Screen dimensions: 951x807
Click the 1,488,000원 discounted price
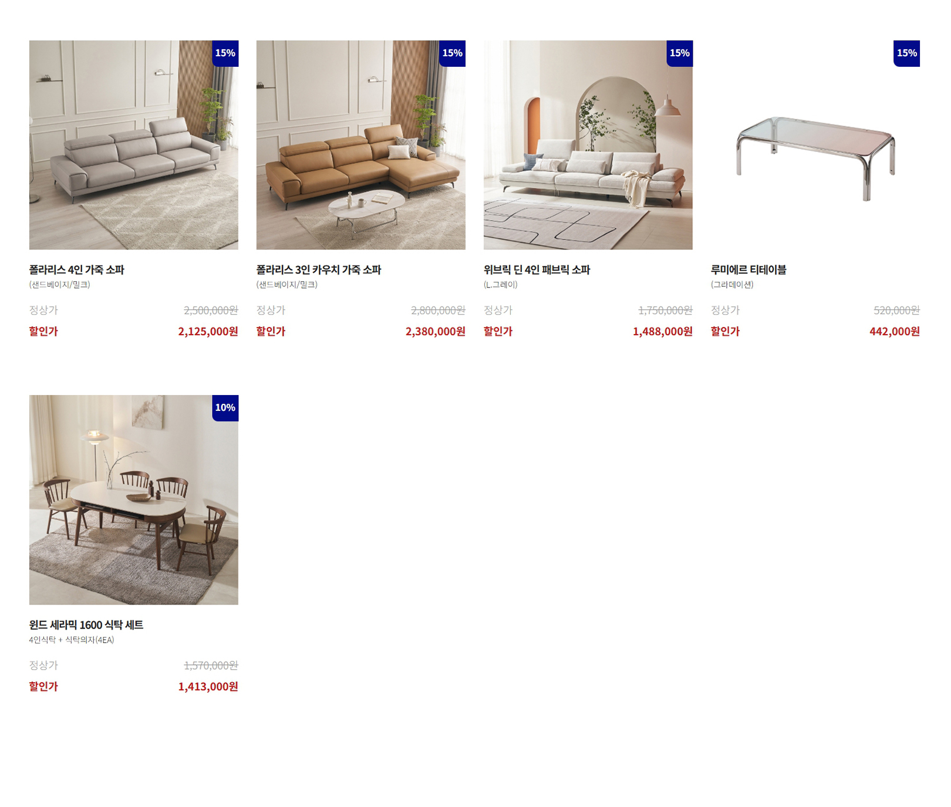[x=663, y=332]
